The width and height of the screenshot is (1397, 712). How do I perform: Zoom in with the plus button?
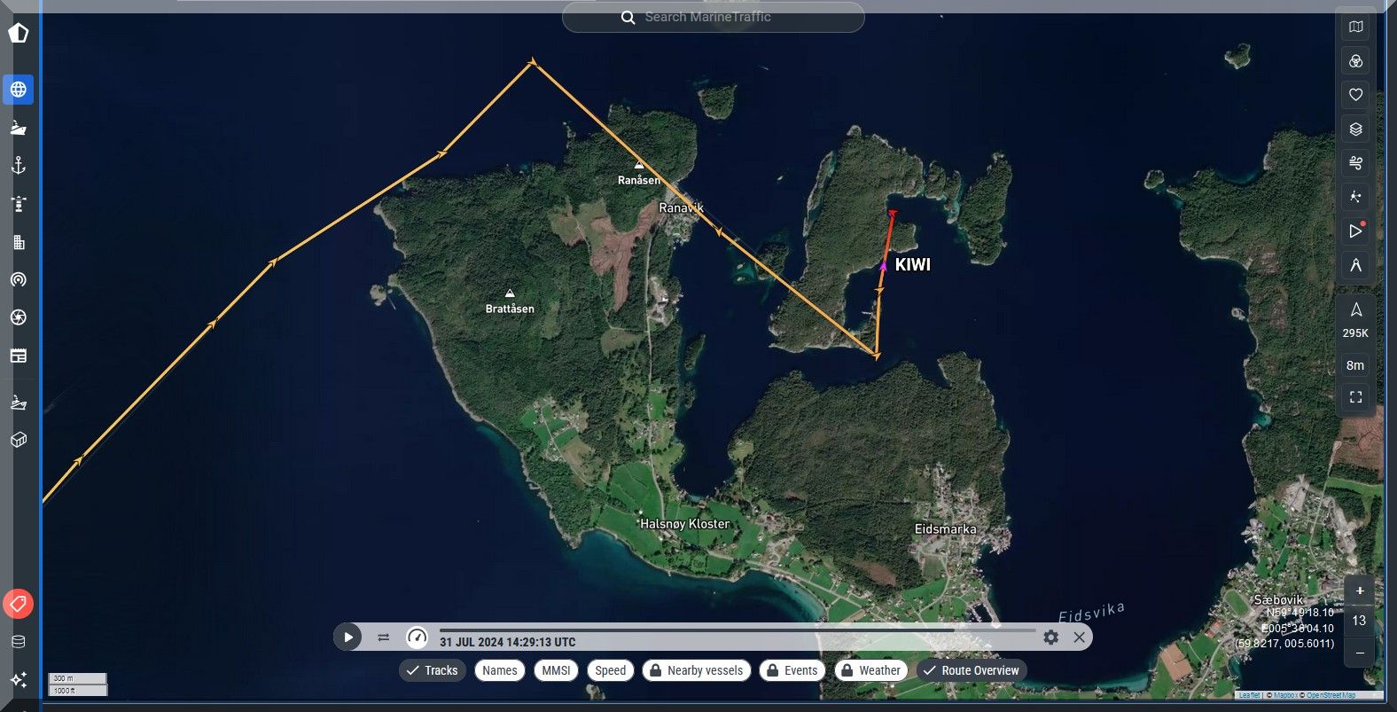[1359, 591]
